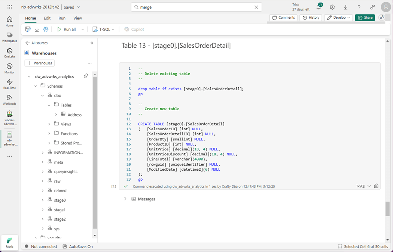Open Real-Time hub from the sidebar
Viewport: 393px width, 252px height.
(9, 84)
